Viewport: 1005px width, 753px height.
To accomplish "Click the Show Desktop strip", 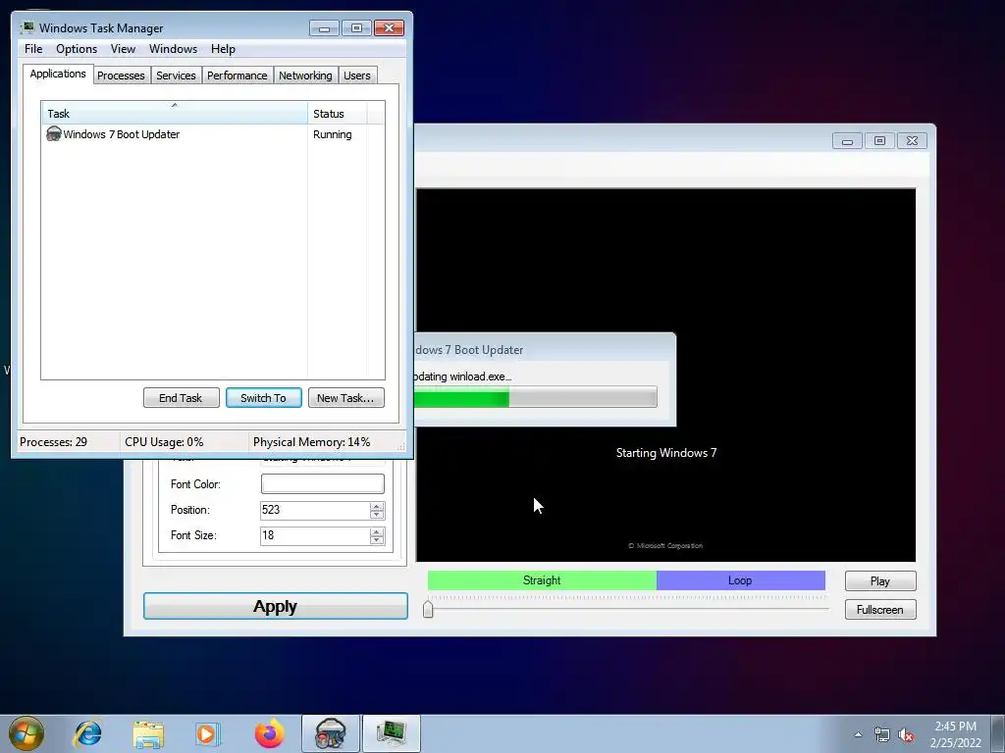I will point(998,734).
